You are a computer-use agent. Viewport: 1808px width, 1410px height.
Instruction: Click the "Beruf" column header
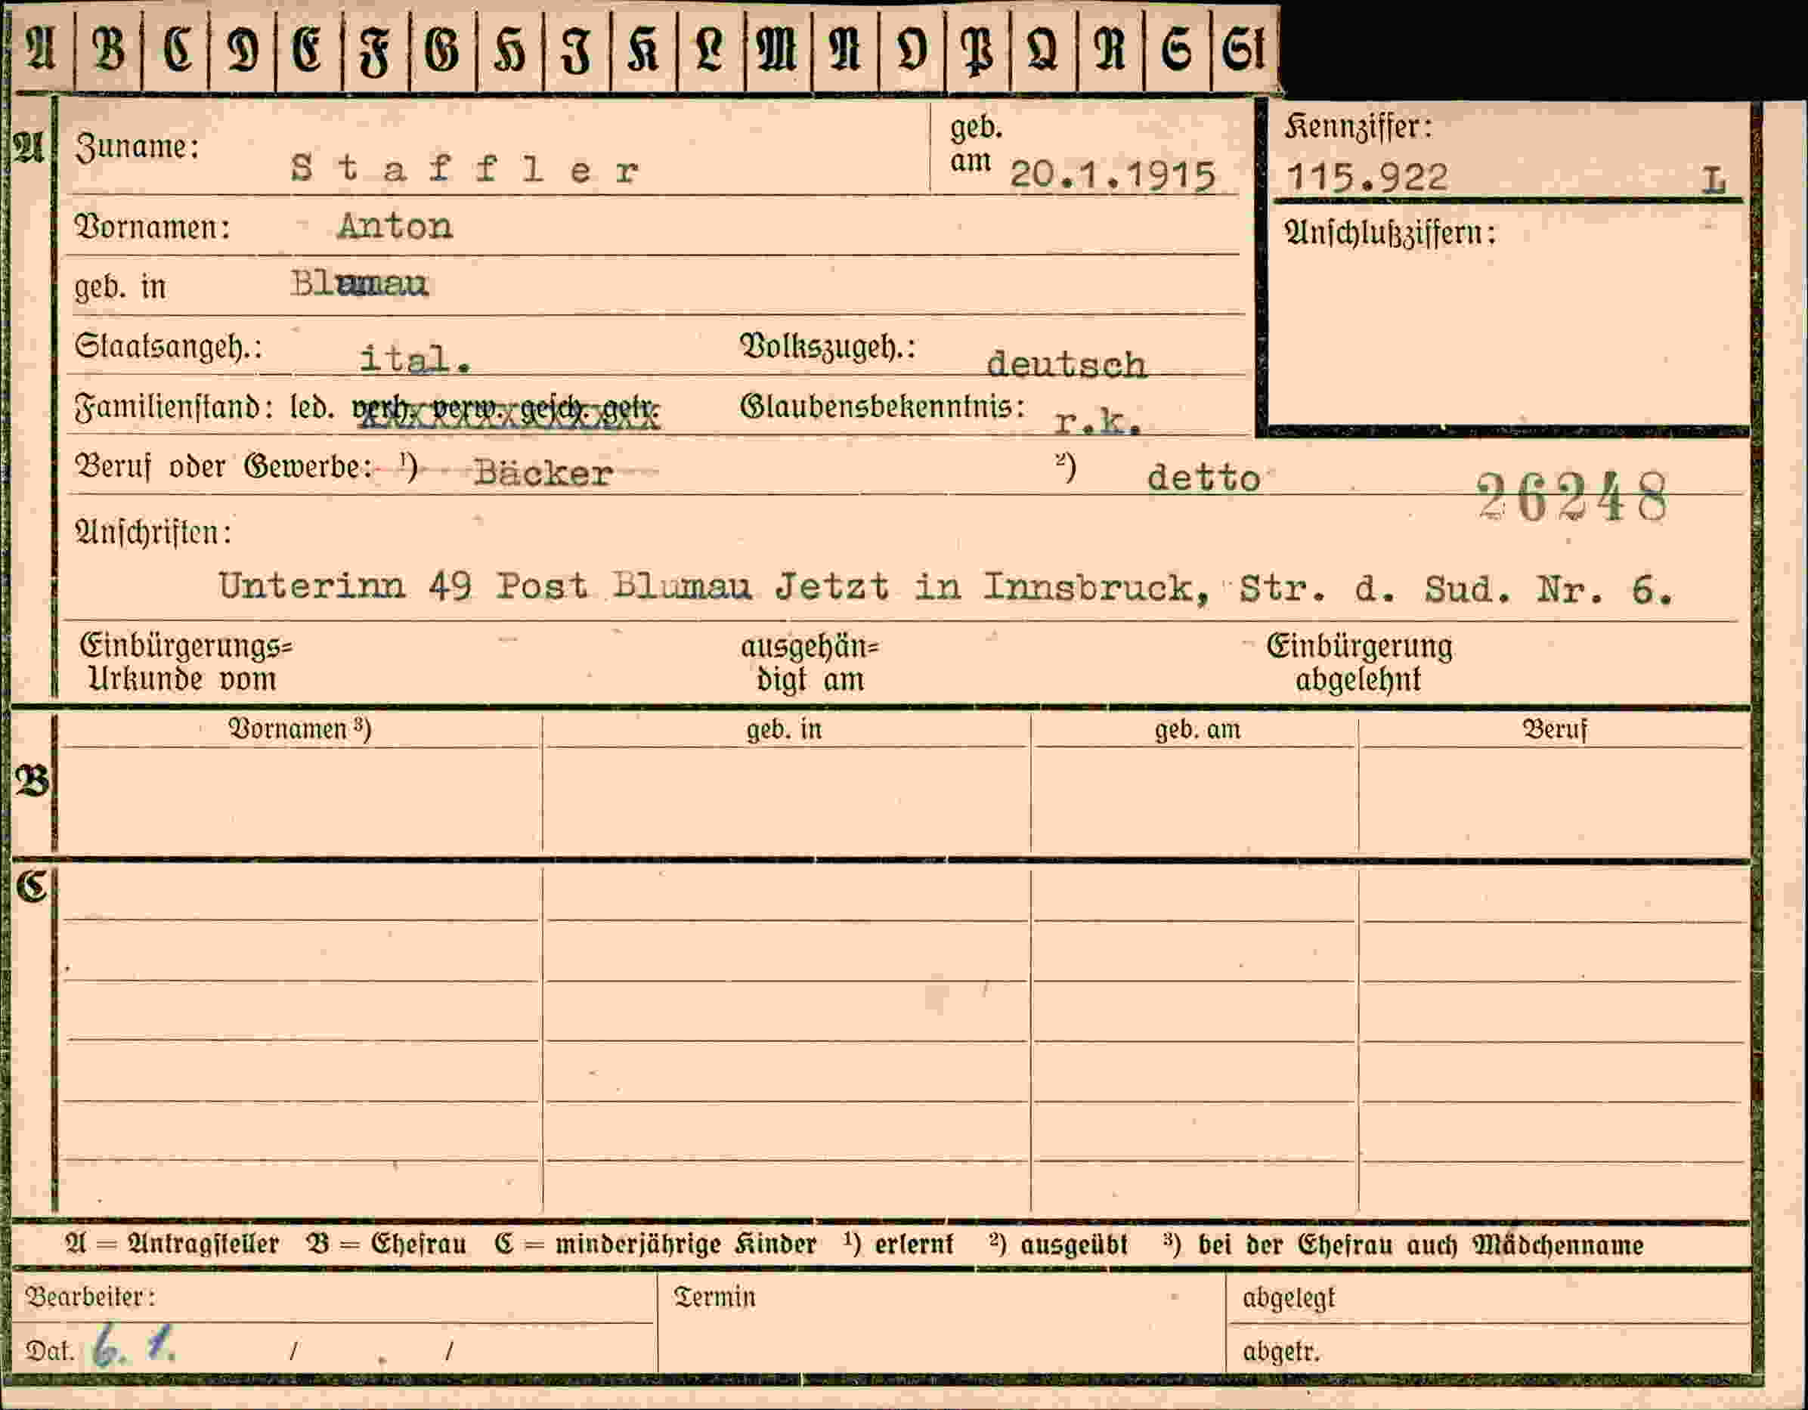point(1555,730)
